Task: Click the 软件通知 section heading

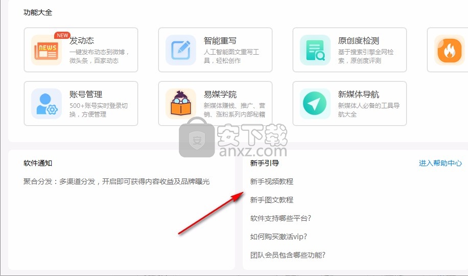Action: pyautogui.click(x=38, y=163)
